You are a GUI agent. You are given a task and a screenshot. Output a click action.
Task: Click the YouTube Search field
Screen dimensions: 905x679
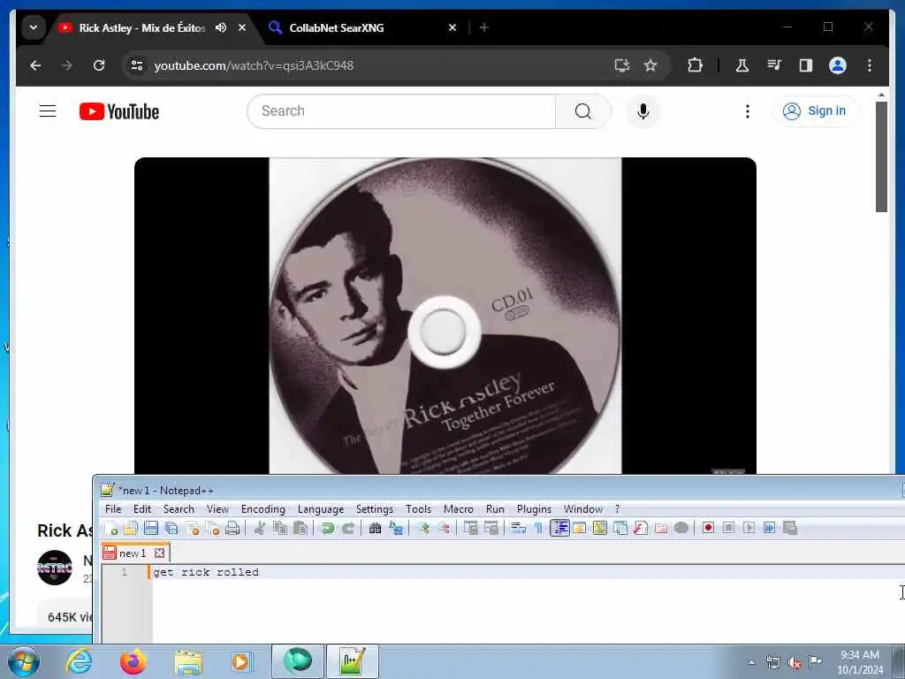[401, 111]
